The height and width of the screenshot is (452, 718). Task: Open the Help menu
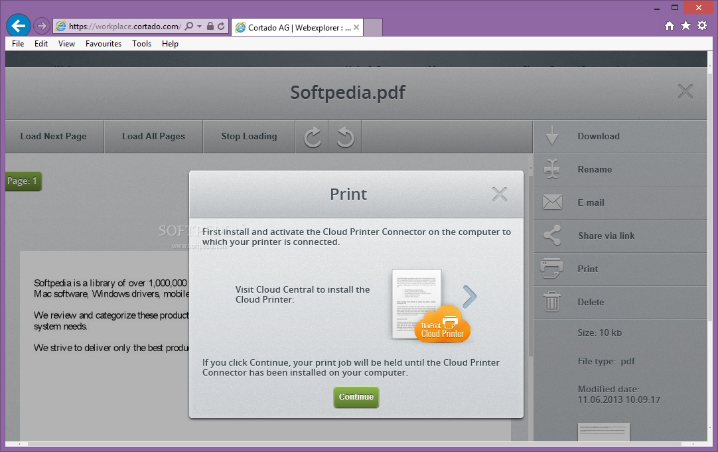pos(170,44)
